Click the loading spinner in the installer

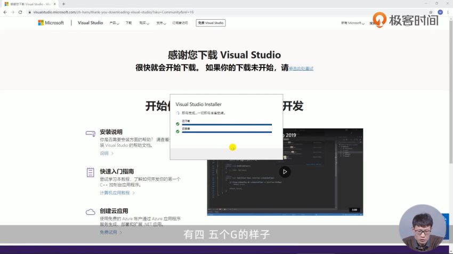(177, 113)
